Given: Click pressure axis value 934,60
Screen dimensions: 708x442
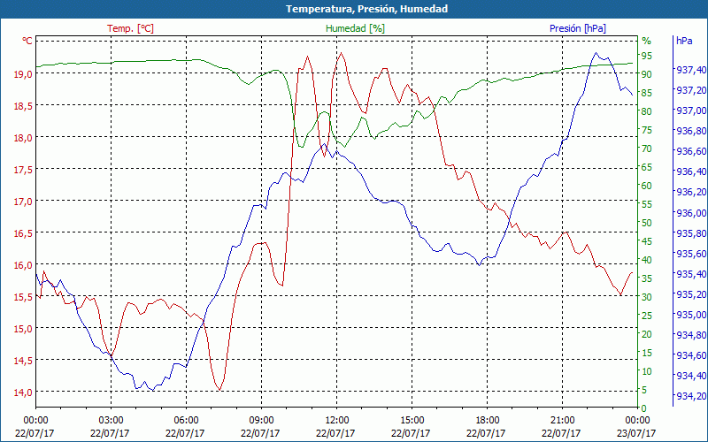Looking at the screenshot, I should coord(691,355).
